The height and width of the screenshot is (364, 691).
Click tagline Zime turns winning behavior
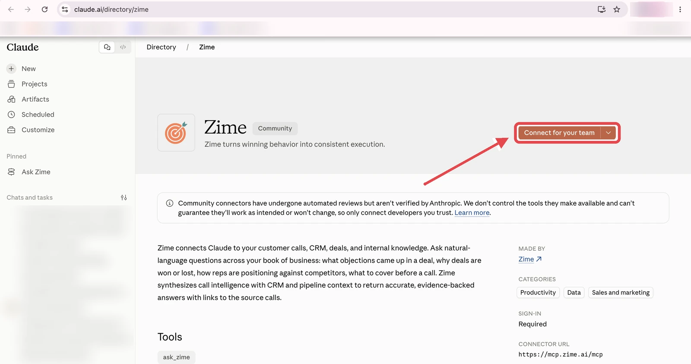coord(295,144)
